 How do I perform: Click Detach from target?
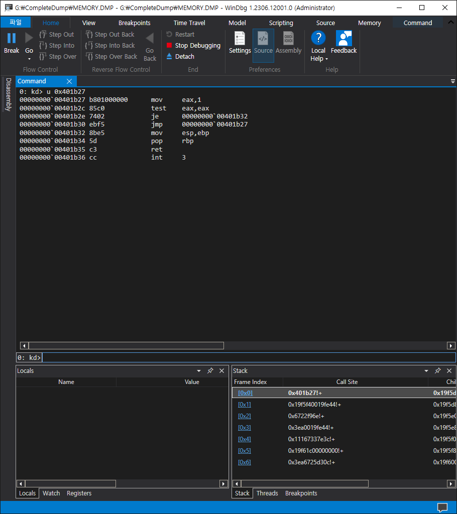(x=180, y=56)
